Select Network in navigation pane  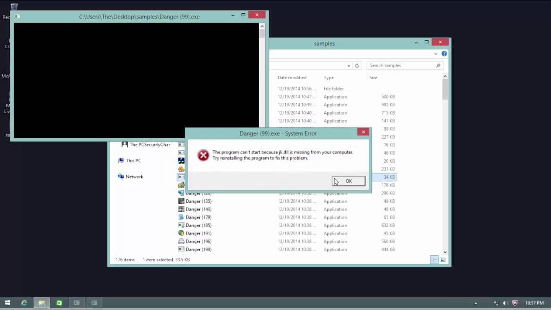click(134, 177)
